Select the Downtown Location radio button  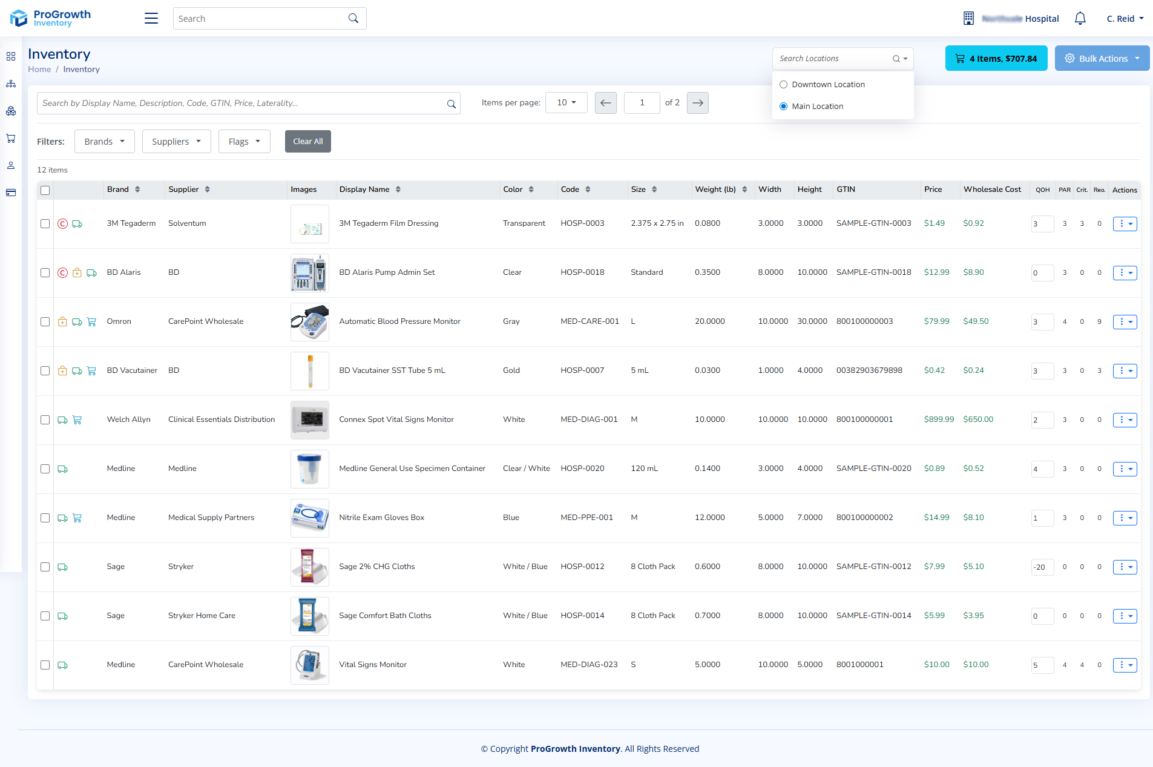784,85
